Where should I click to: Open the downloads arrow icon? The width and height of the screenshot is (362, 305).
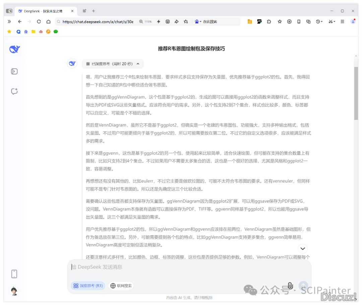point(289,22)
